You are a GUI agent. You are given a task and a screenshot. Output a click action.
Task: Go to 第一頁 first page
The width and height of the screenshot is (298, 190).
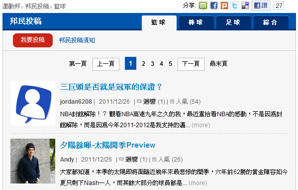(78, 64)
